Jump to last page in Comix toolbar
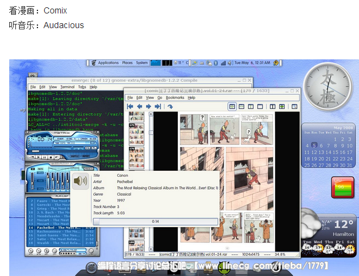 [x=158, y=106]
